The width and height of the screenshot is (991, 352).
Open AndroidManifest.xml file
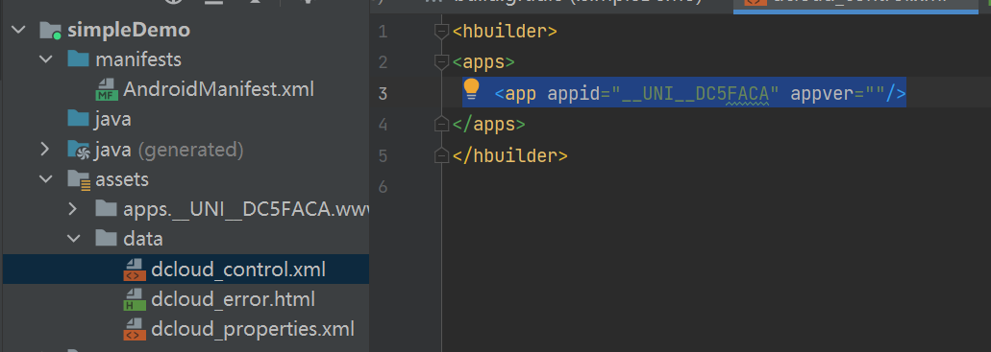point(218,89)
